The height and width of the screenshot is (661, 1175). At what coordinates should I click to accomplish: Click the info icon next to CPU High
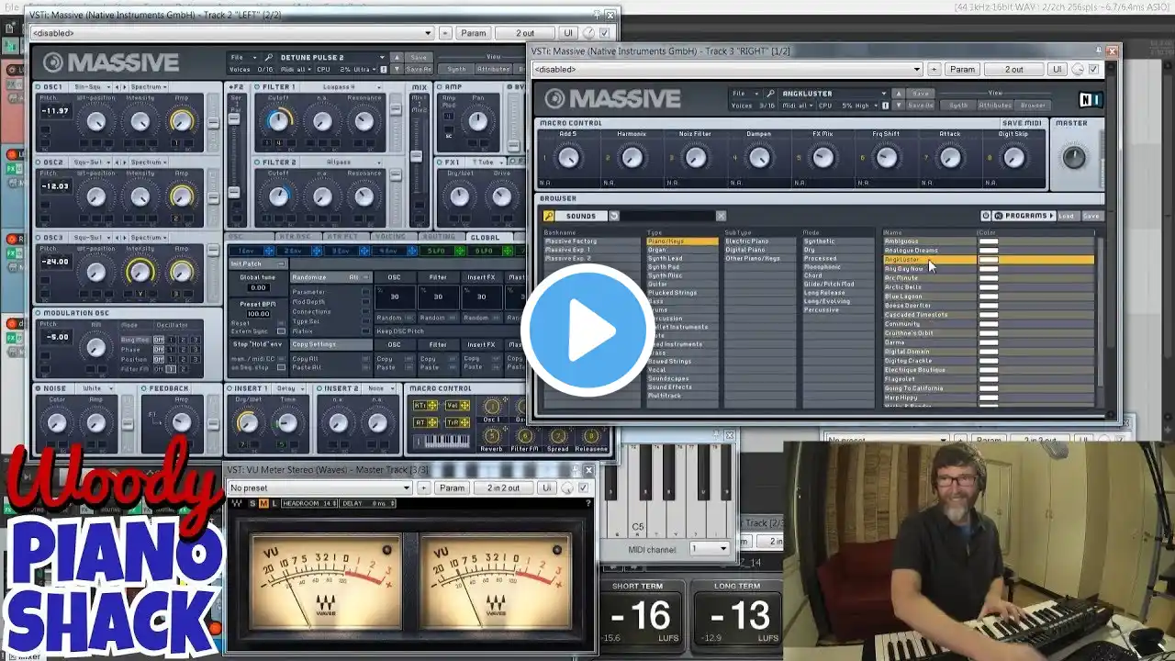pos(885,106)
